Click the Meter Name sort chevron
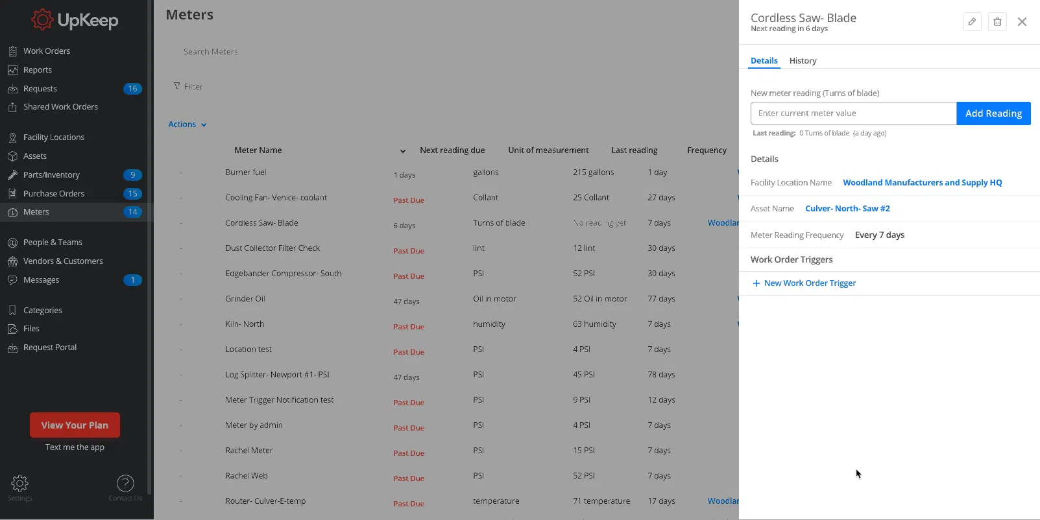The height and width of the screenshot is (520, 1040). click(403, 151)
